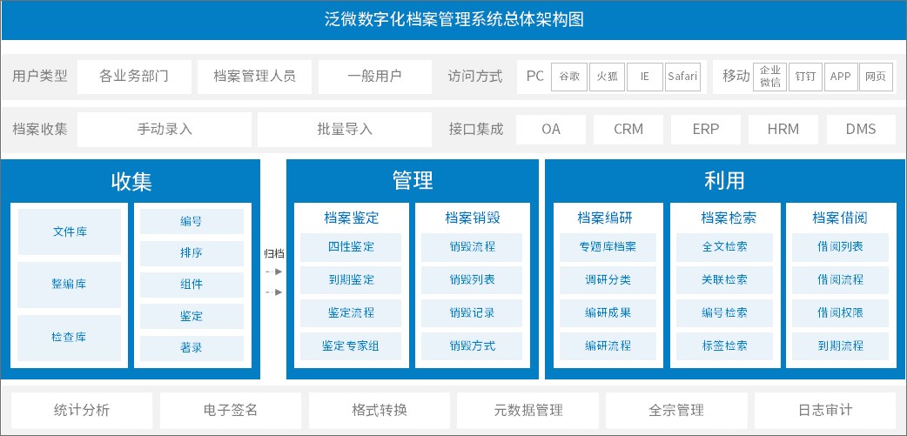This screenshot has height=436, width=907.
Task: Click the DMS interface box
Action: [862, 130]
